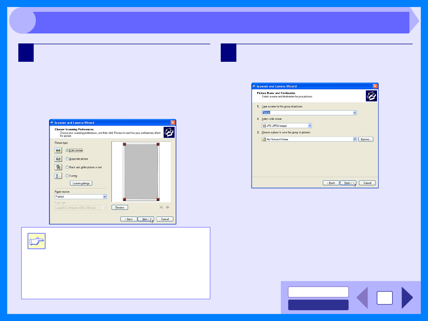Click the gray scan preview area
428x321 pixels.
tap(141, 172)
